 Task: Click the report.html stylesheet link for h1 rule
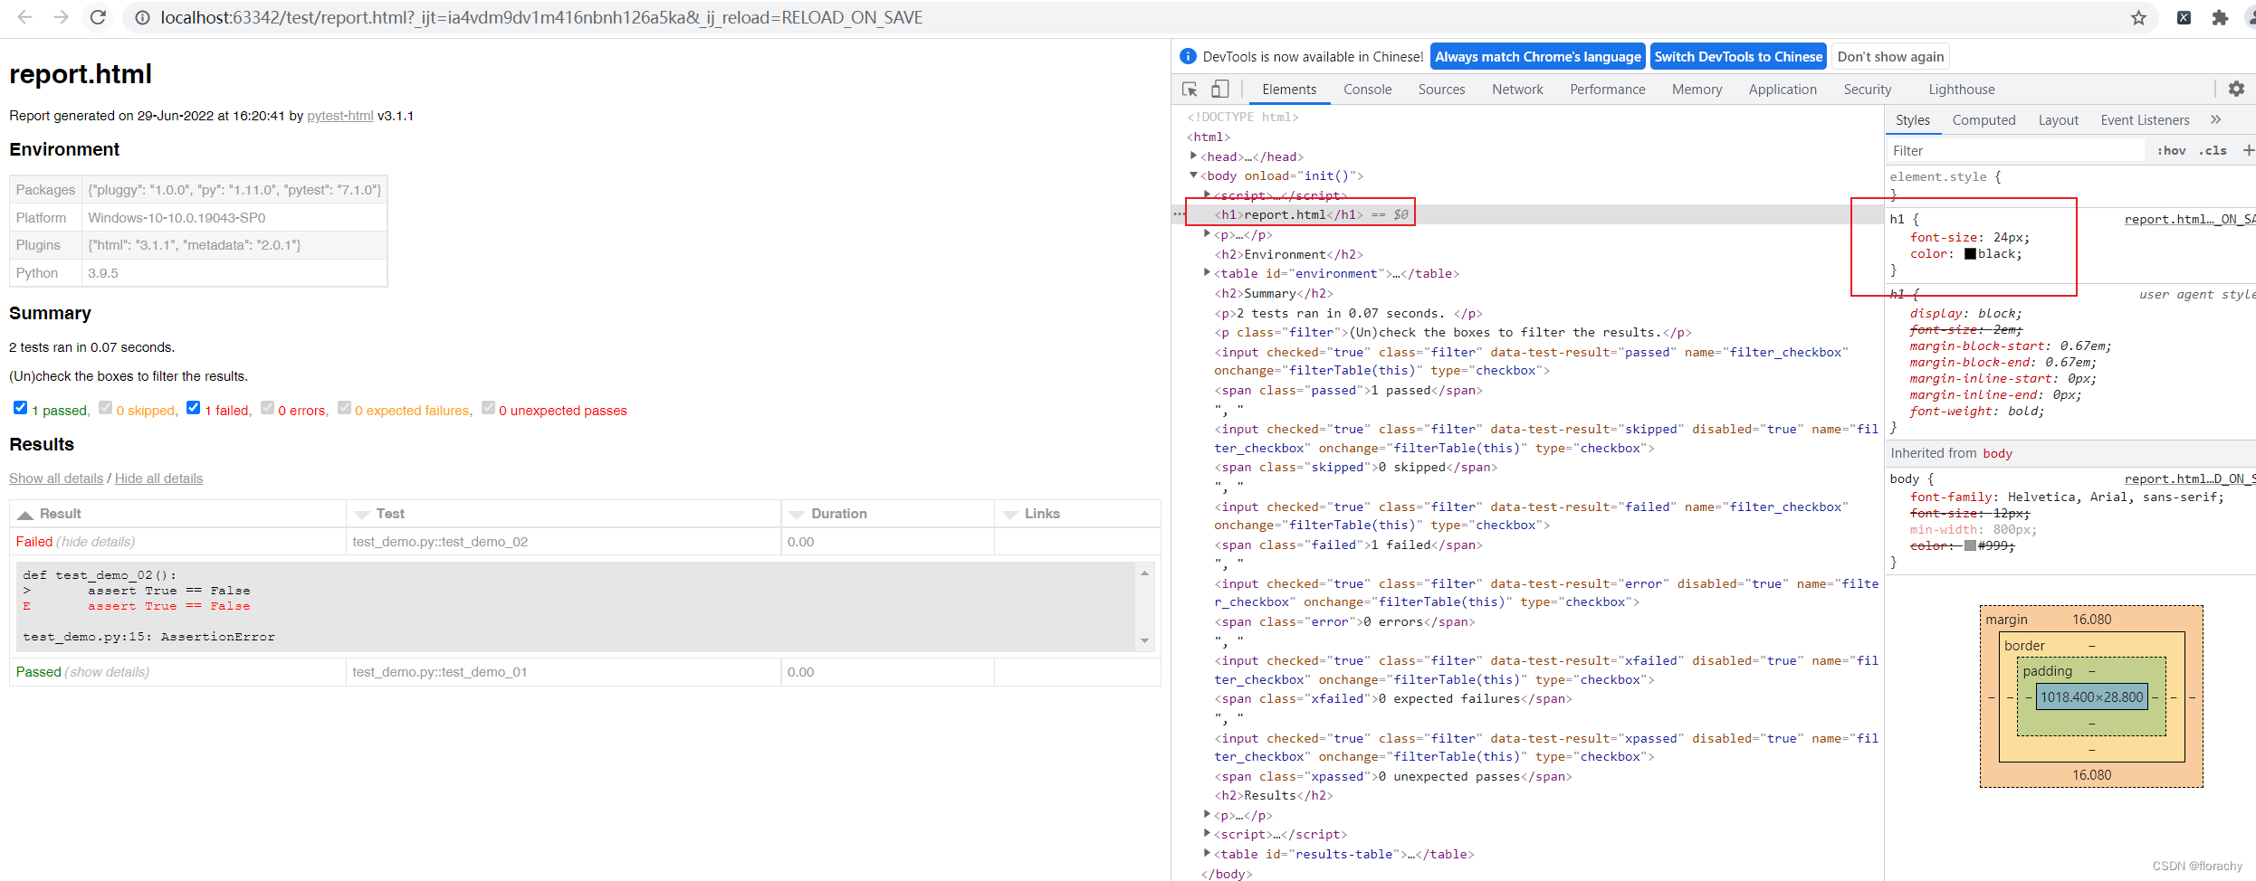[2189, 219]
